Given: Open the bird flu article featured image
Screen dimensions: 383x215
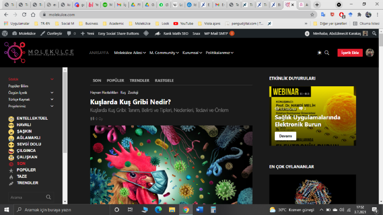Looking at the screenshot, I should pos(171,165).
